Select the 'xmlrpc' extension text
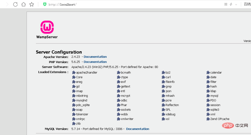 point(81,119)
